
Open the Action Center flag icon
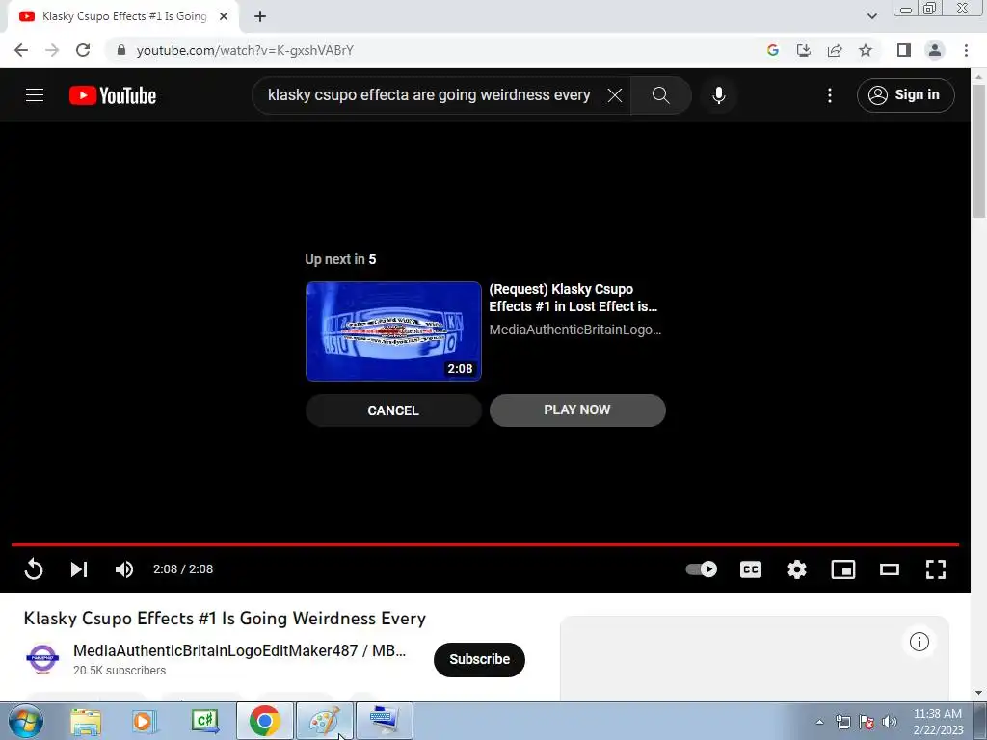click(867, 722)
